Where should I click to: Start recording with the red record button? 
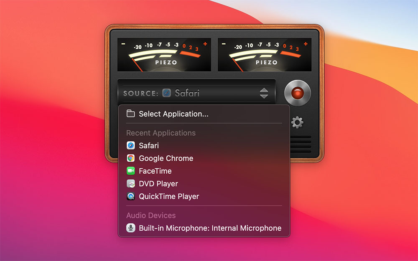[297, 93]
